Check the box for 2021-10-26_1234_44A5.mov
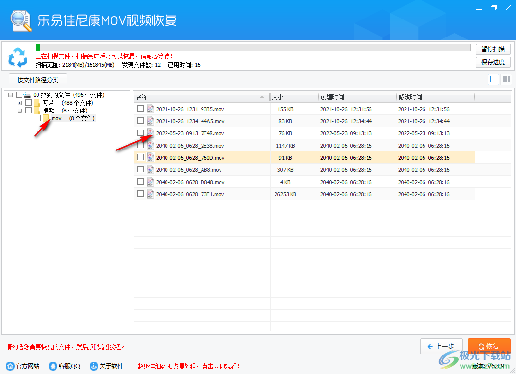 (141, 120)
